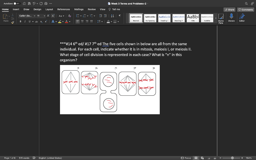Screen dimensions: 256x160
Task: Expand the styles gallery arrow
Action: [x=216, y=18]
